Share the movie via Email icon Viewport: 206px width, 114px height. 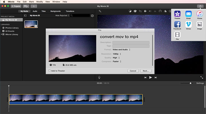click(188, 14)
